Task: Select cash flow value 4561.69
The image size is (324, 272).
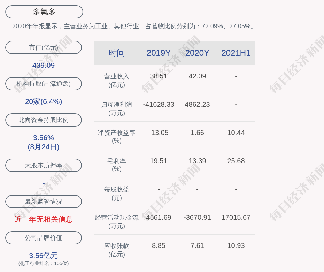Action: coord(159,217)
